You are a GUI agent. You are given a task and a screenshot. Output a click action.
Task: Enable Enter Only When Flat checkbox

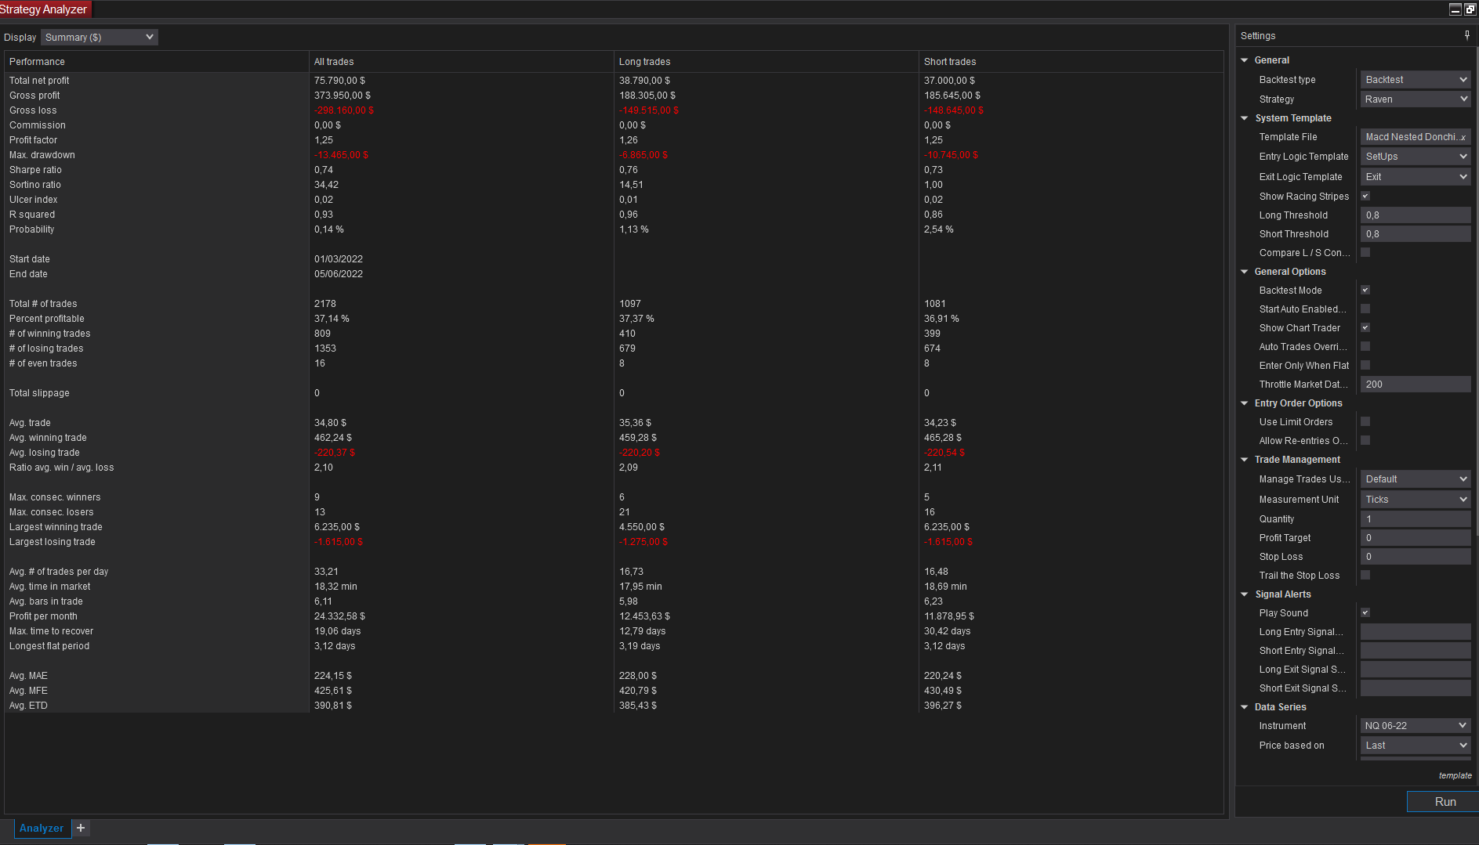coord(1365,366)
